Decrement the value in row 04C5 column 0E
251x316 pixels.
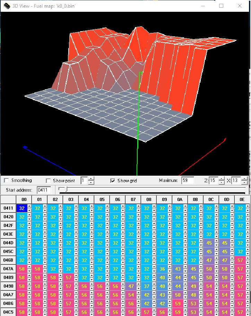(248, 314)
